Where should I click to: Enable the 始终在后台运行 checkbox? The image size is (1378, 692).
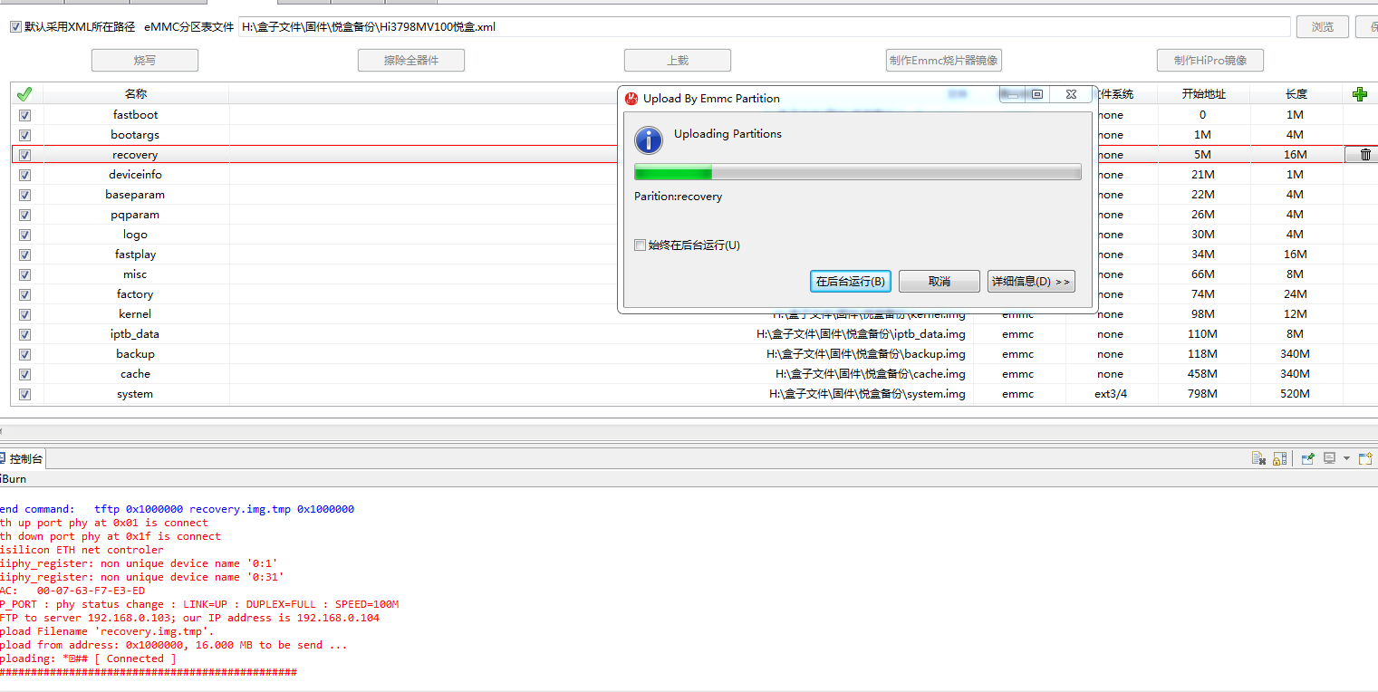click(x=641, y=245)
